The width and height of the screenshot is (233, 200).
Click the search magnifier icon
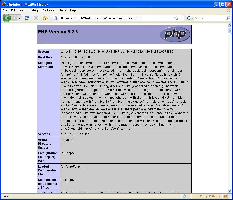coord(228,18)
